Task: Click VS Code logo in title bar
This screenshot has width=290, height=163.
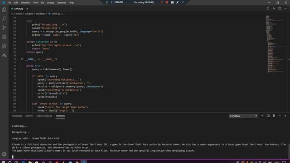Action: (3, 3)
